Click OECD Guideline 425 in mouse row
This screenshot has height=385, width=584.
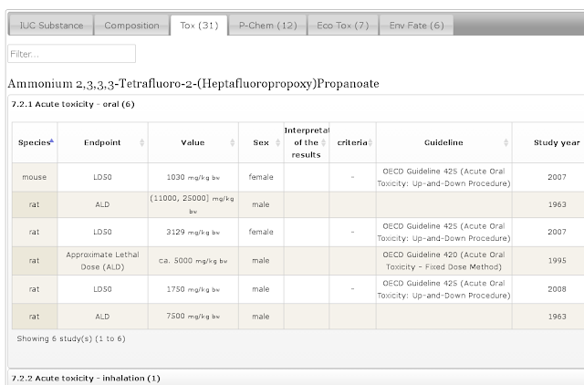[444, 177]
